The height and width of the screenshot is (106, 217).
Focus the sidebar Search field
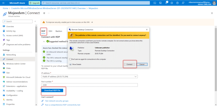point(18,21)
